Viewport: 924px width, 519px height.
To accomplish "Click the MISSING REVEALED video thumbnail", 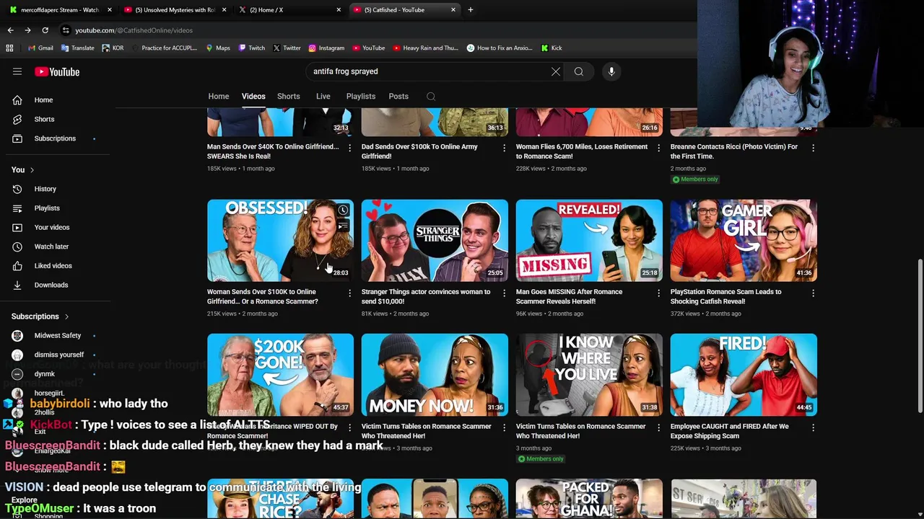I will tap(589, 241).
